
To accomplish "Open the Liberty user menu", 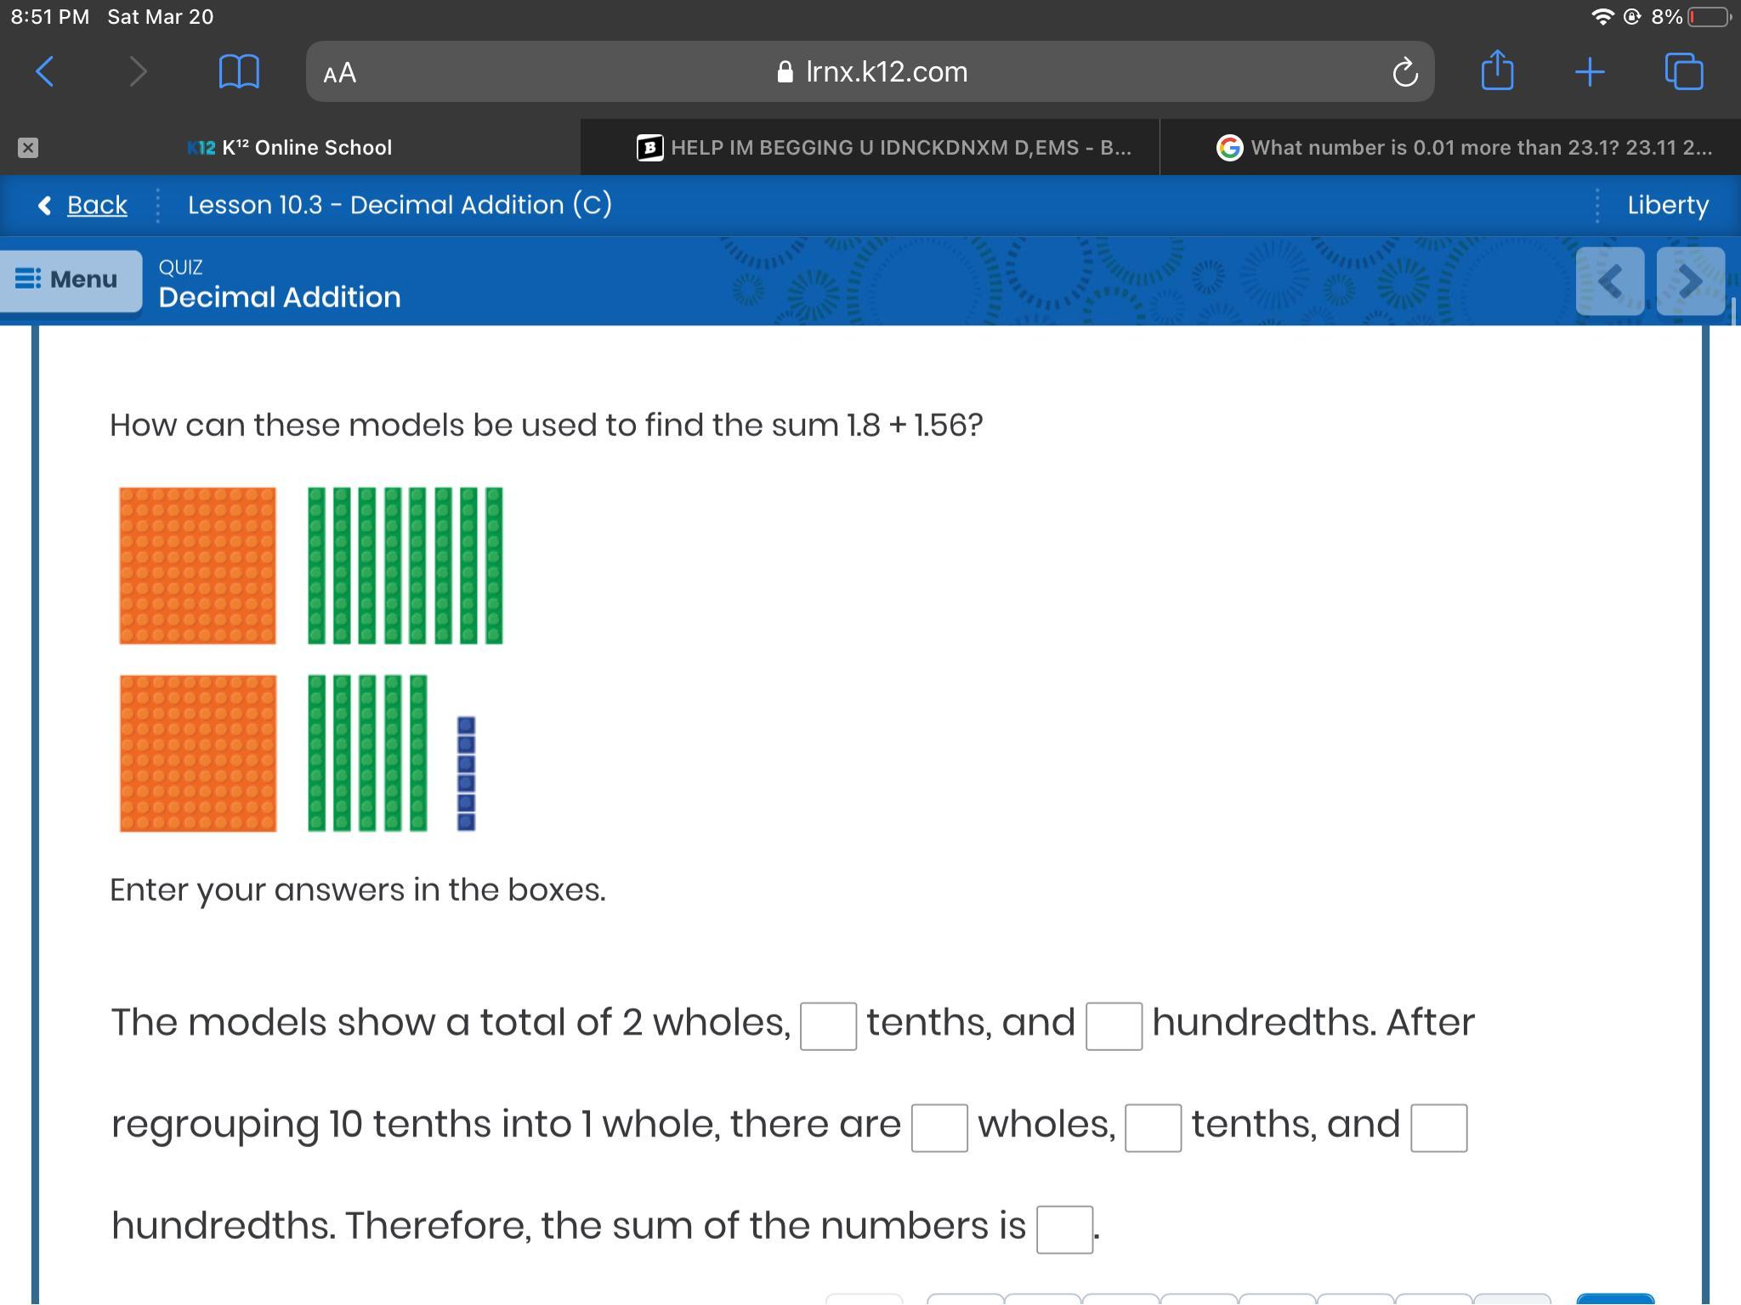I will pyautogui.click(x=1667, y=205).
